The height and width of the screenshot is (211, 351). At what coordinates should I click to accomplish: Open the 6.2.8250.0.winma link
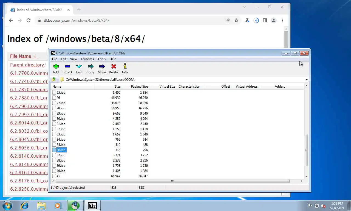(x=29, y=189)
